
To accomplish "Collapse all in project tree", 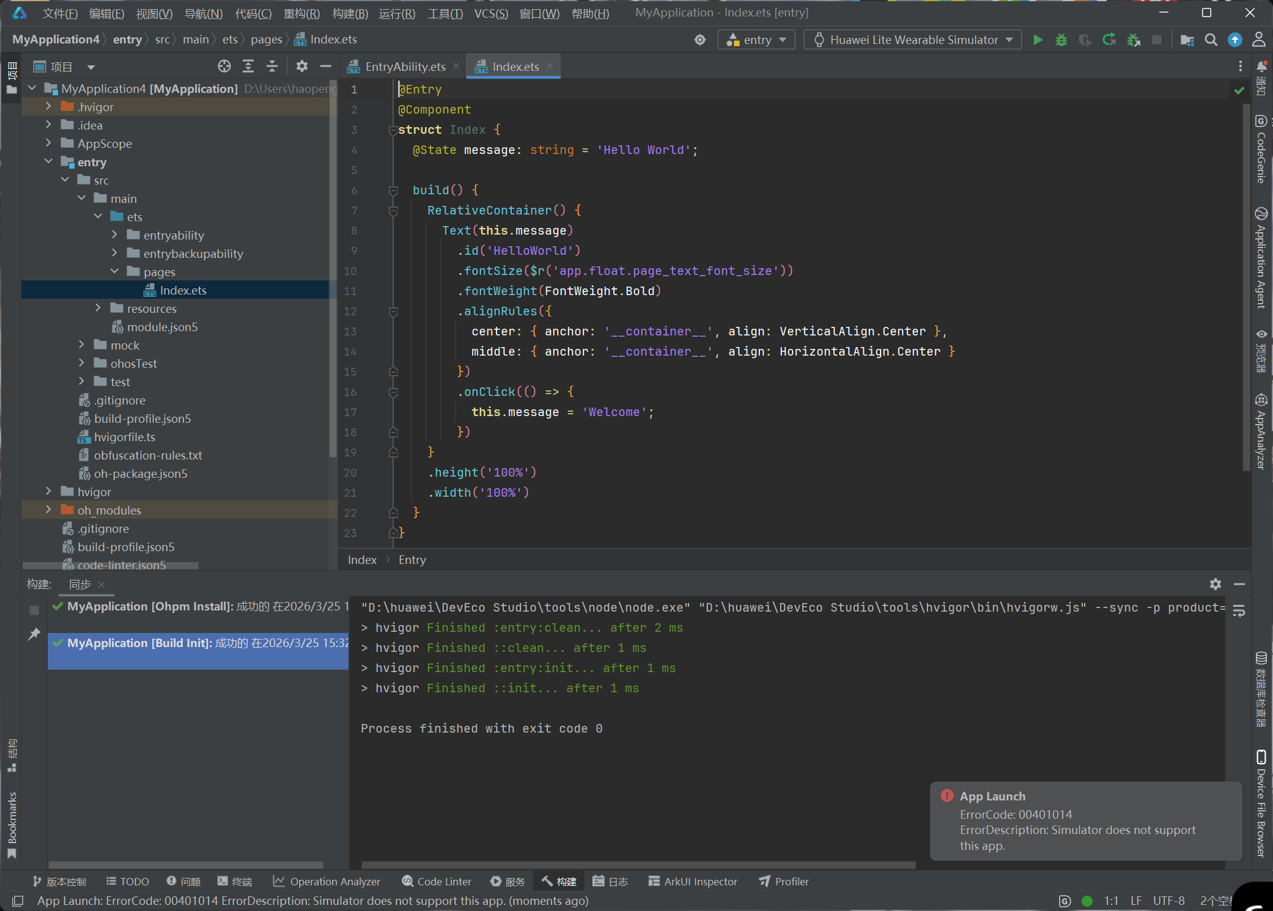I will pos(272,66).
